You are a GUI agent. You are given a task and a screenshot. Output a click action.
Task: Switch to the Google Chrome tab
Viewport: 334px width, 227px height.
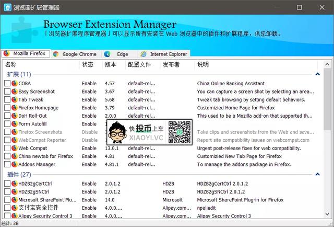coord(75,54)
